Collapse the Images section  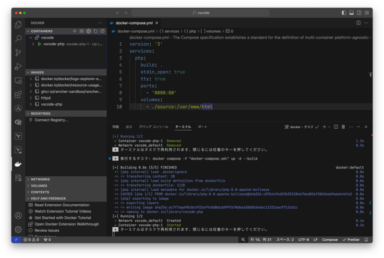28,72
